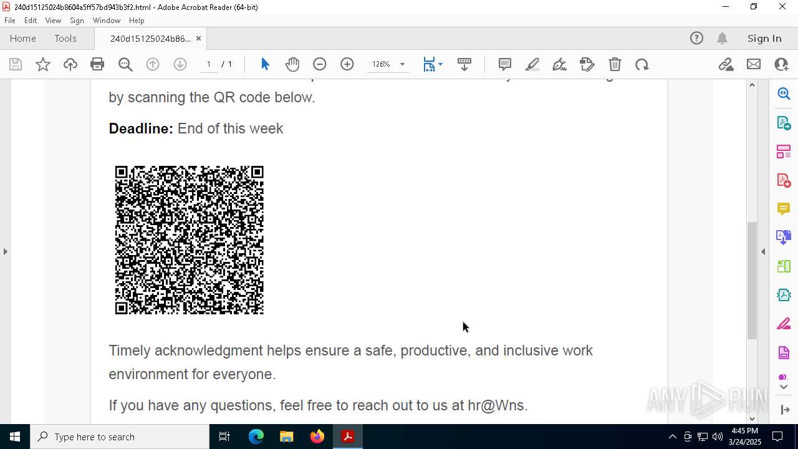Open File Explorer from the taskbar
Viewport: 798px width, 449px height.
[286, 437]
